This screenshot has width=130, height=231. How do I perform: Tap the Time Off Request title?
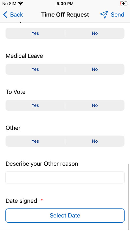pos(65,15)
